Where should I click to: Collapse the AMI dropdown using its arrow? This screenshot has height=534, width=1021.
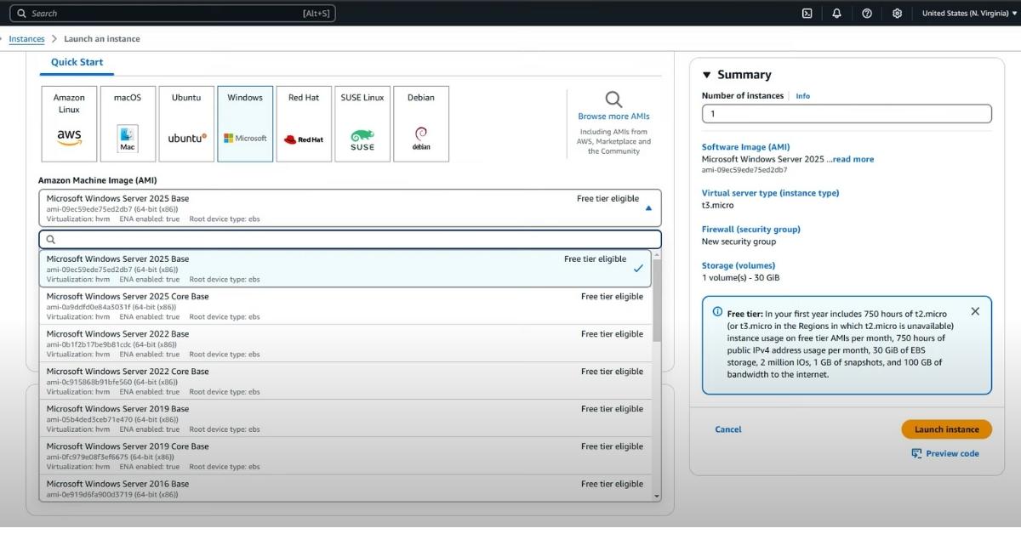[648, 207]
